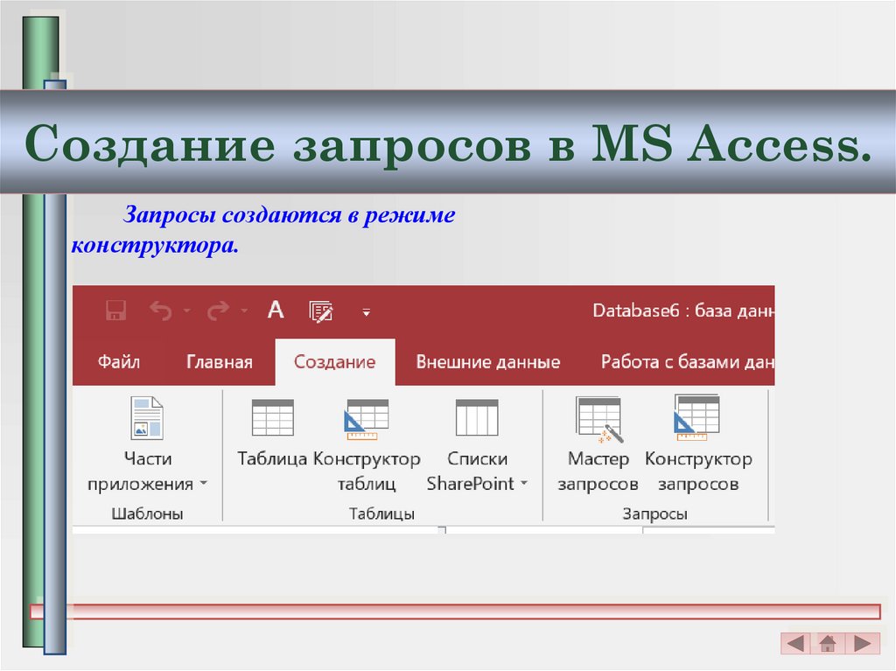This screenshot has width=896, height=671.
Task: Click the home navigation button
Action: [x=827, y=644]
